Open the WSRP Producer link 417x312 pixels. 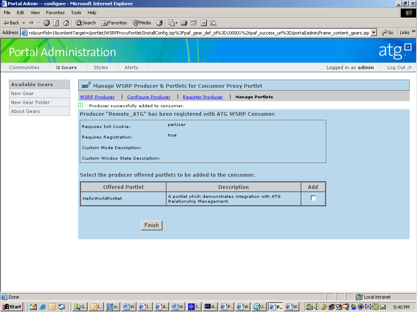(x=97, y=97)
